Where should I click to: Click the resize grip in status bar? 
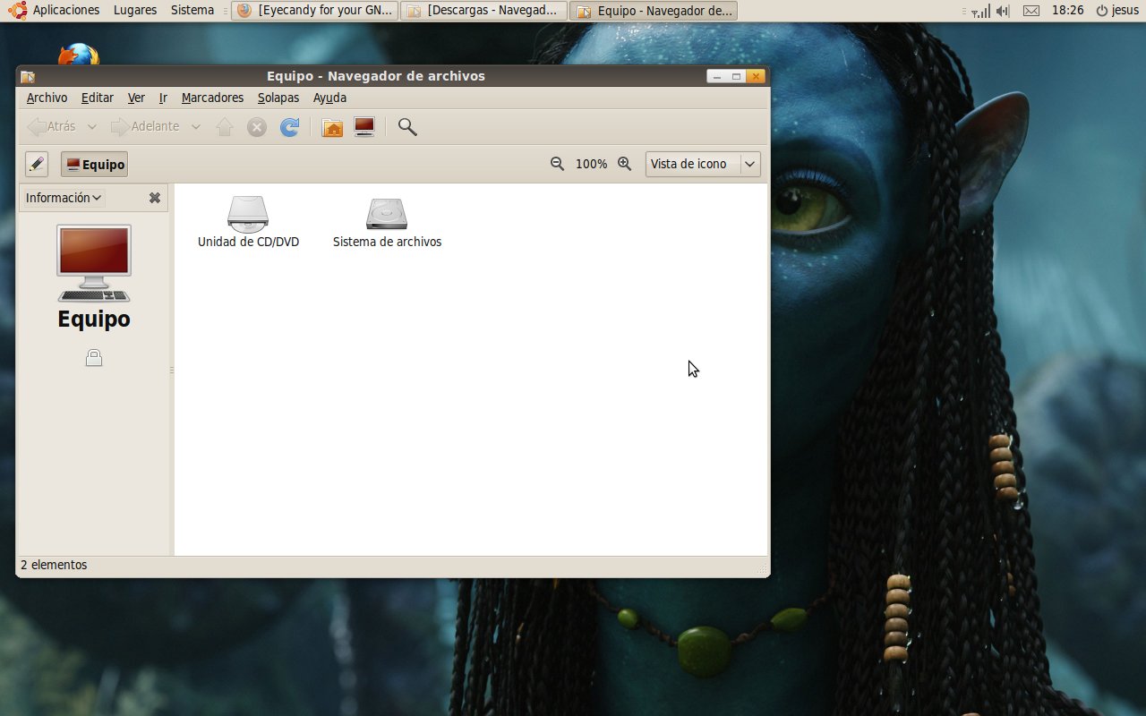pyautogui.click(x=761, y=568)
